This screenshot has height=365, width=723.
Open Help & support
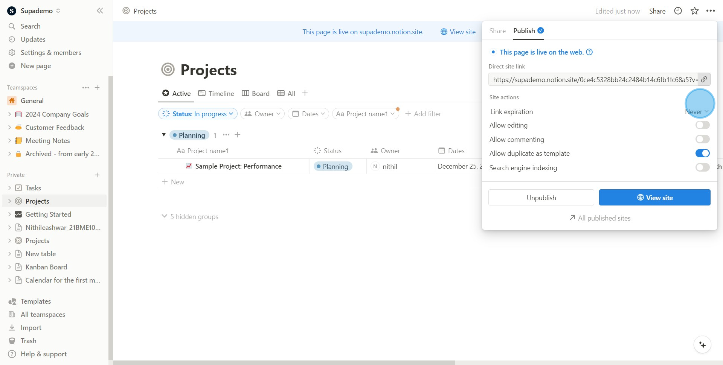pyautogui.click(x=44, y=354)
